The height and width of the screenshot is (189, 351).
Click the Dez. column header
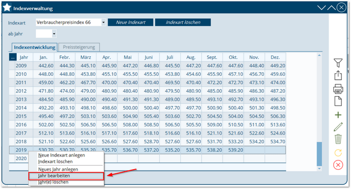click(275, 57)
